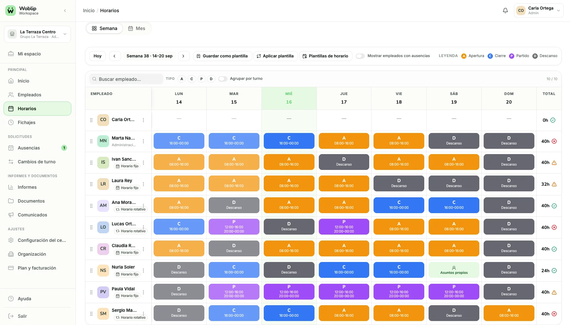Open three-dot menu for Laura Rey
This screenshot has width=570, height=325.
[x=143, y=184]
